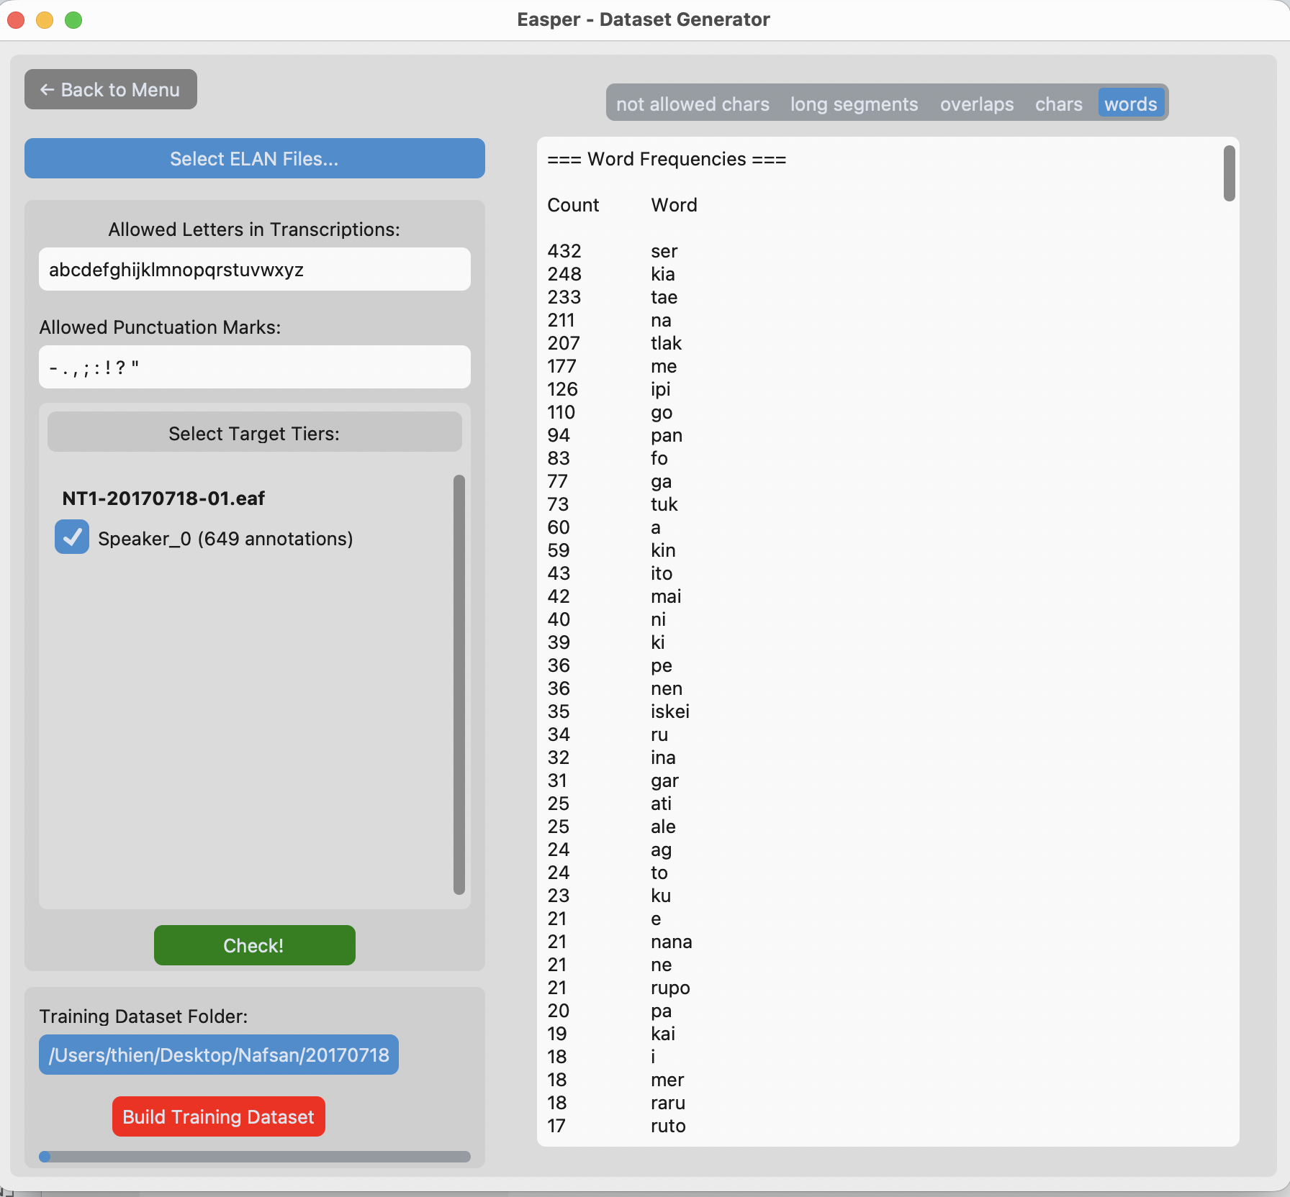The image size is (1290, 1197).
Task: Open the Select ELAN Files dialog
Action: point(254,158)
